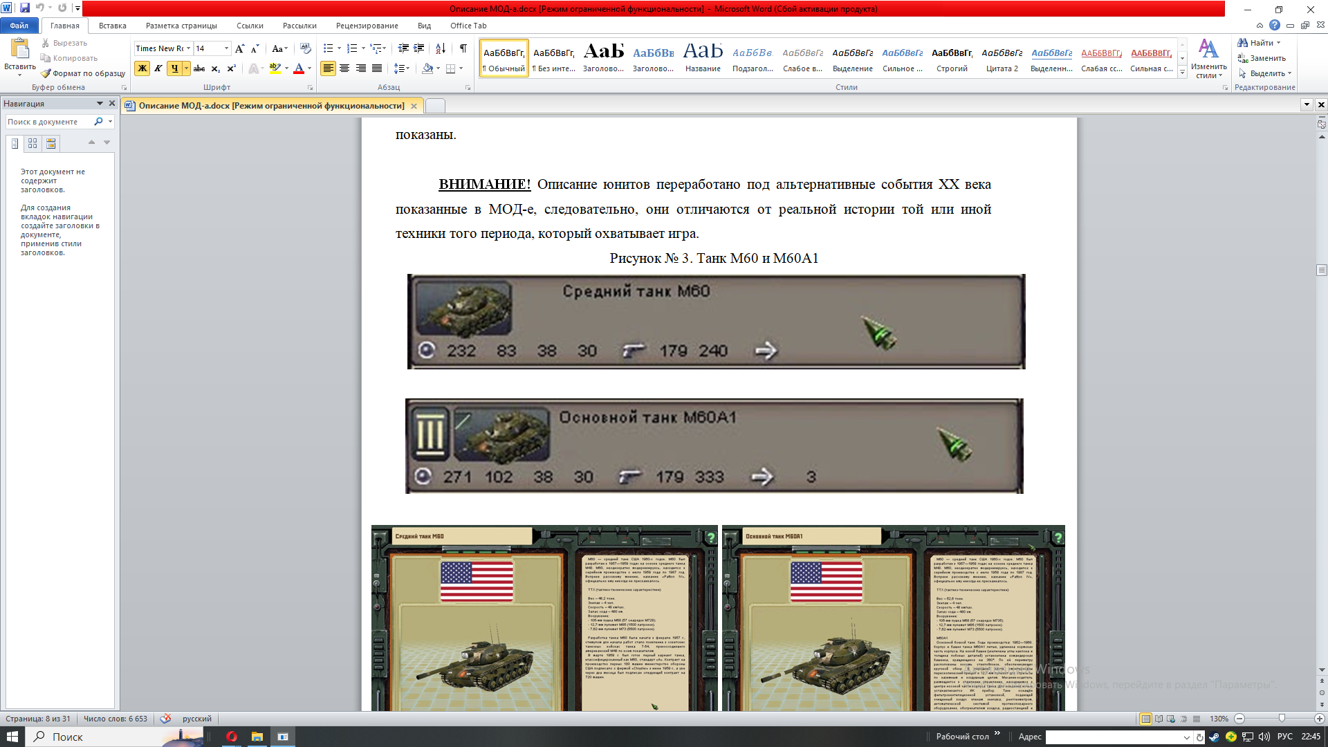Open the File (Файл) tab

click(19, 26)
